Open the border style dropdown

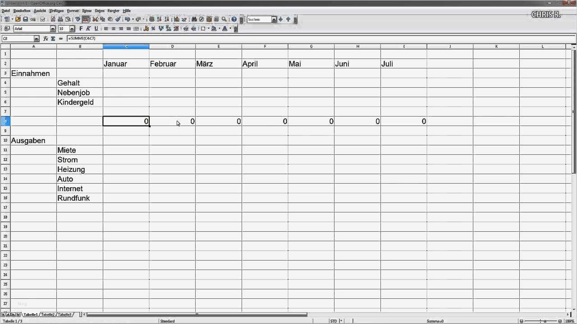coord(208,28)
